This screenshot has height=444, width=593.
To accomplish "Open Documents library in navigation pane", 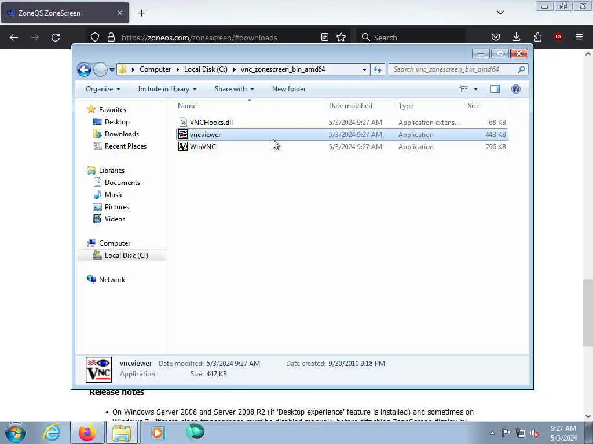I will coord(122,183).
